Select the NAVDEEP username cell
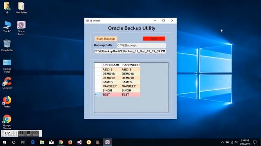Screen dimensions: 261x146 [x=111, y=86]
